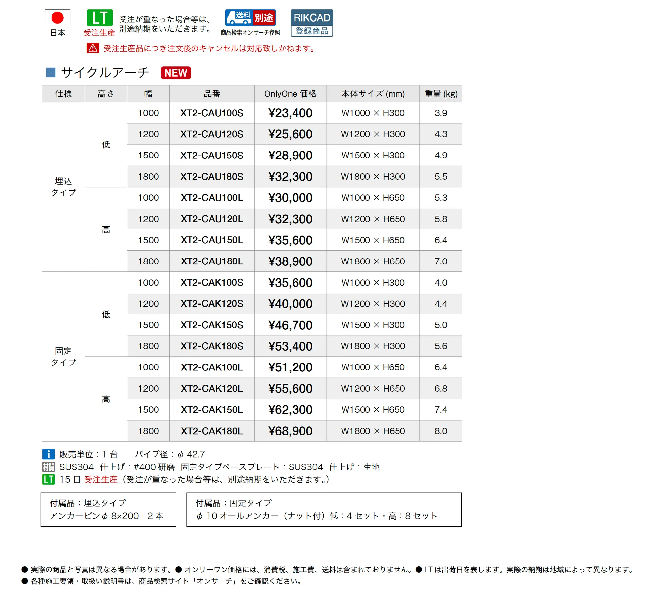Click the 幅 column header
This screenshot has width=660, height=591.
click(148, 94)
